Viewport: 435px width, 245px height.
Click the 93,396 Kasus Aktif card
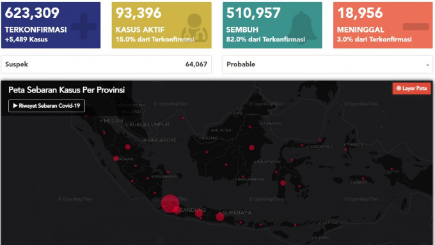pos(161,25)
